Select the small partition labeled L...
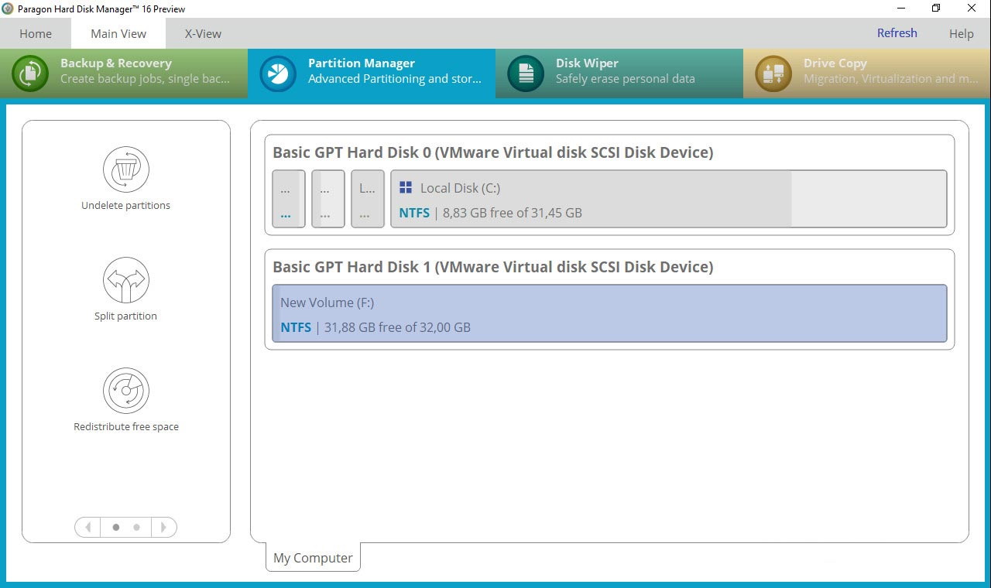Viewport: 991px width, 588px height. (x=368, y=199)
